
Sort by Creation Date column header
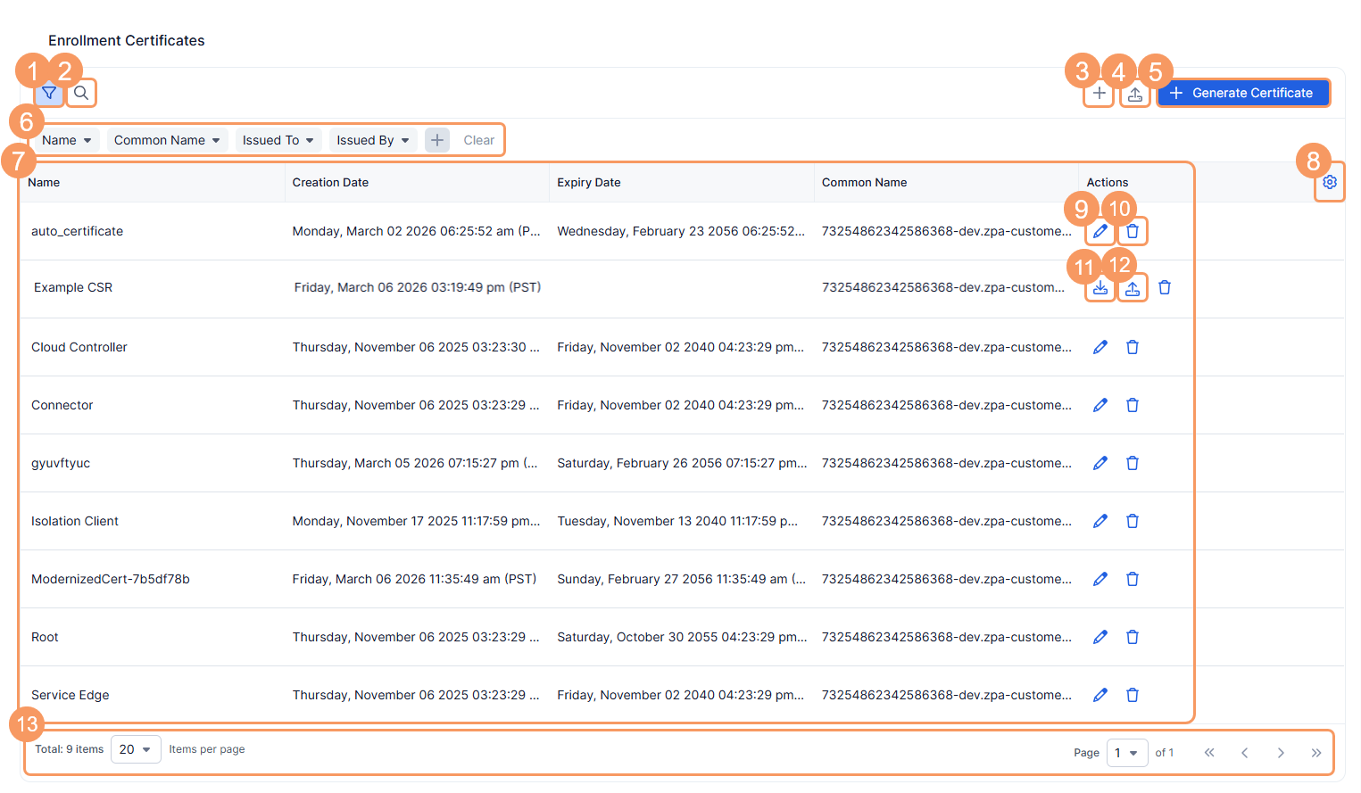coord(330,182)
